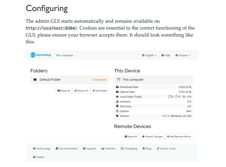The image size is (226, 167).
Task: Click the Version tag icon
Action: click(x=117, y=116)
